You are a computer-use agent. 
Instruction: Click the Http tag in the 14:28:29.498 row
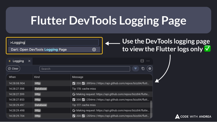tap(38, 110)
